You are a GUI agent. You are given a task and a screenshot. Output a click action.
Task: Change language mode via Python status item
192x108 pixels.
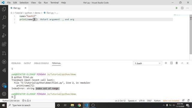coord(157,101)
